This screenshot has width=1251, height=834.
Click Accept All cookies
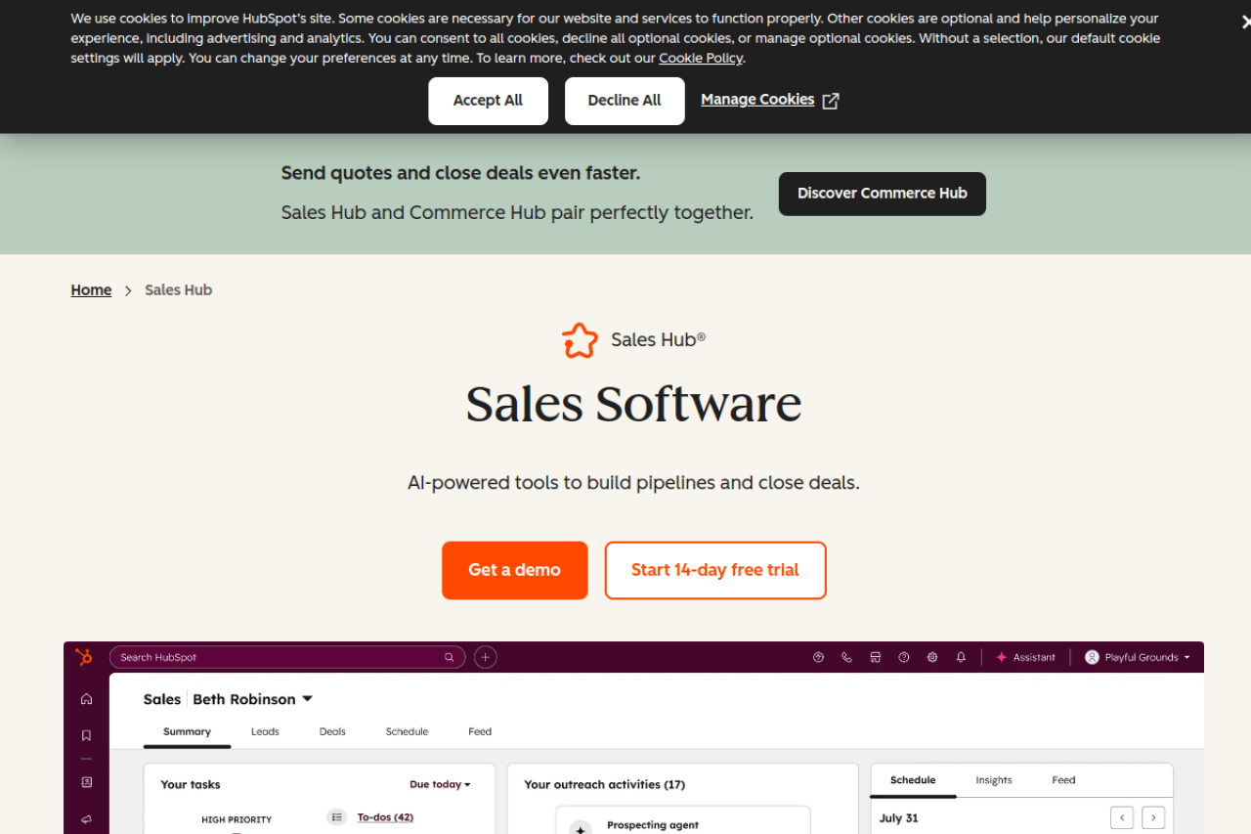488,101
